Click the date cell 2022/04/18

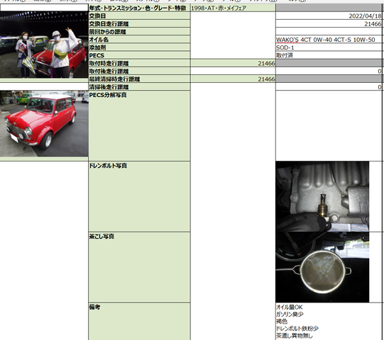pyautogui.click(x=329, y=16)
